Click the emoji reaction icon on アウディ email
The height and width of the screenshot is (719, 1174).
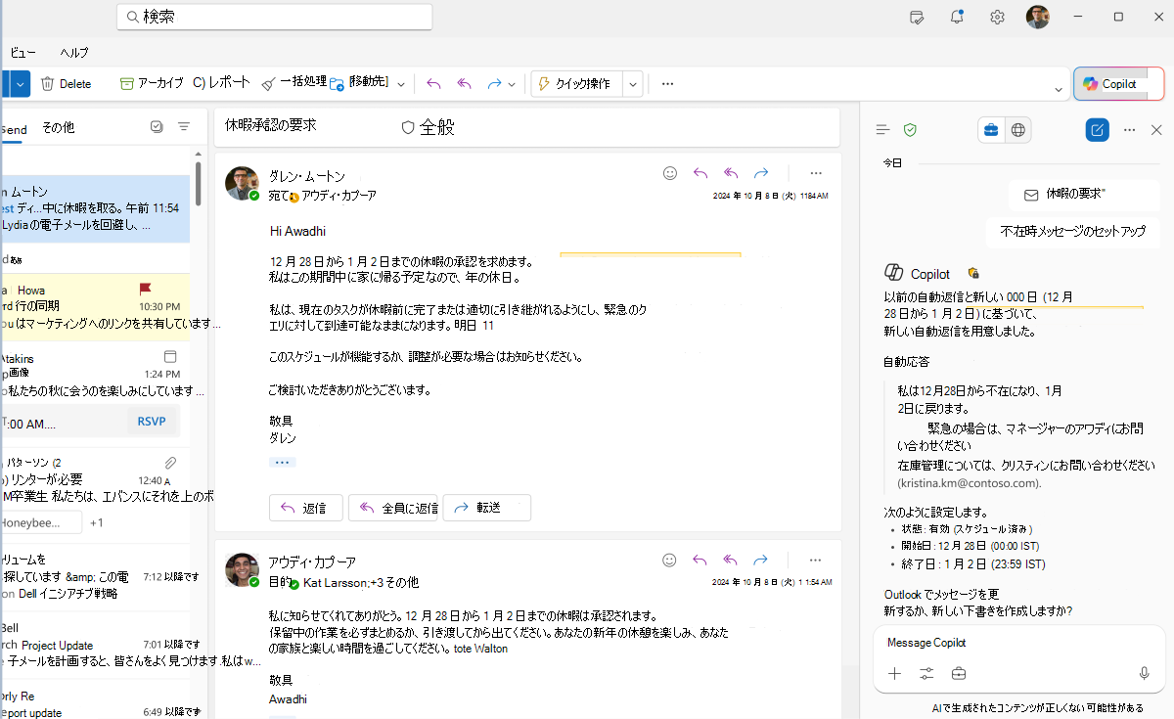pos(670,561)
